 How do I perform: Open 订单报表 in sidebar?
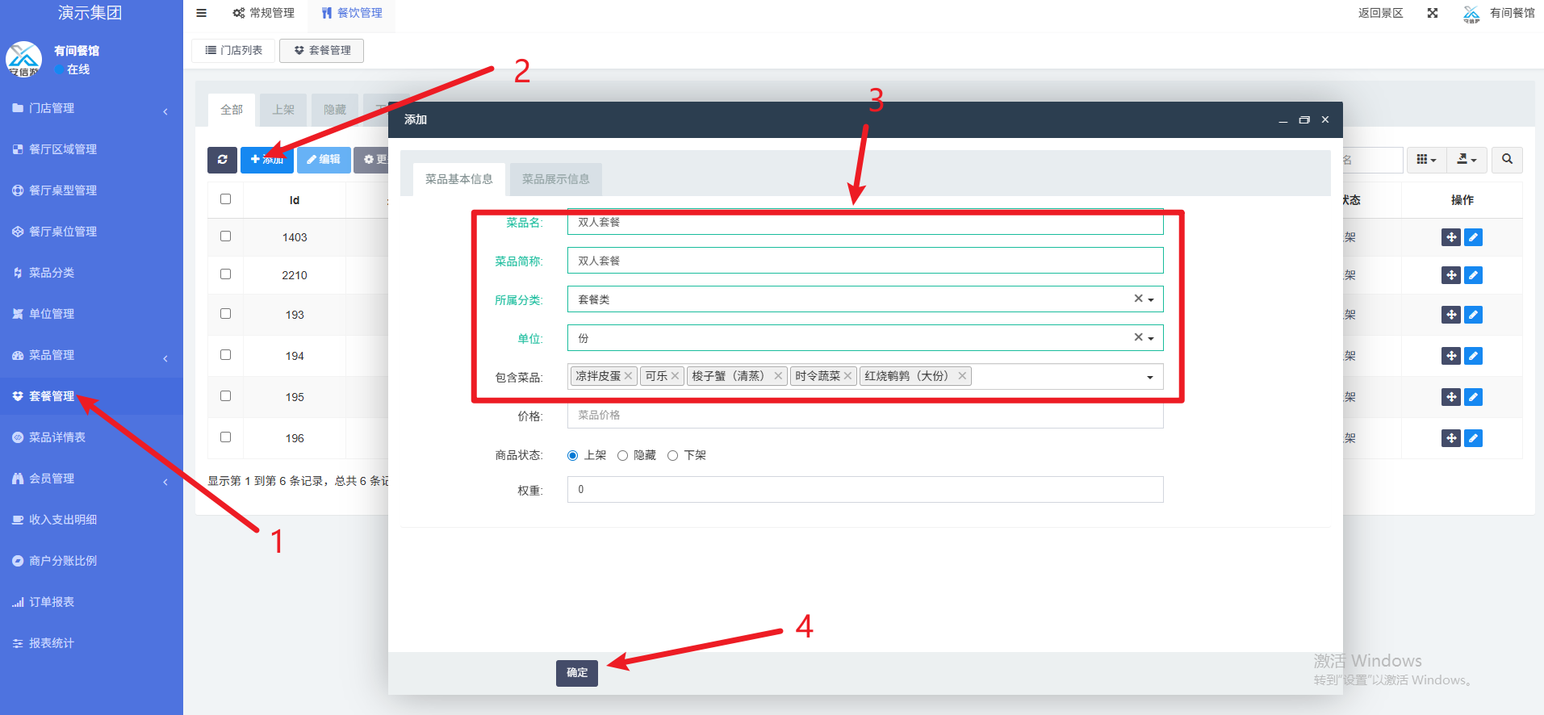coord(91,602)
